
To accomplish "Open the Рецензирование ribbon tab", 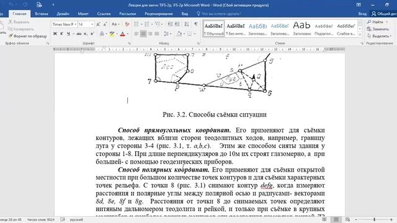I will [x=159, y=14].
